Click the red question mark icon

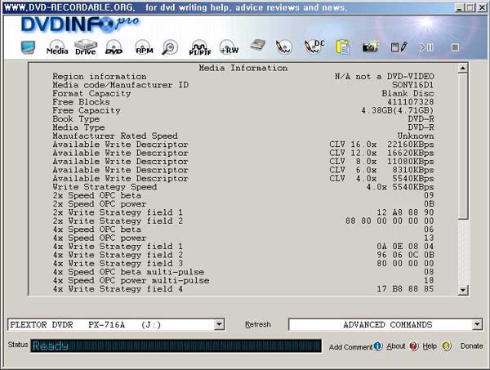[x=413, y=346]
